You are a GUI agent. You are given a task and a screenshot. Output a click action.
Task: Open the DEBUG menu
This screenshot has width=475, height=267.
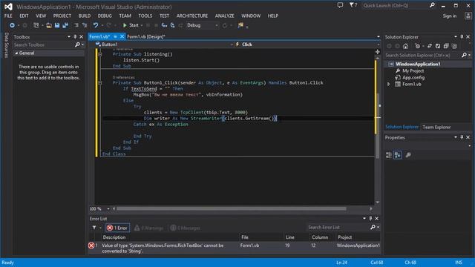[x=105, y=16]
